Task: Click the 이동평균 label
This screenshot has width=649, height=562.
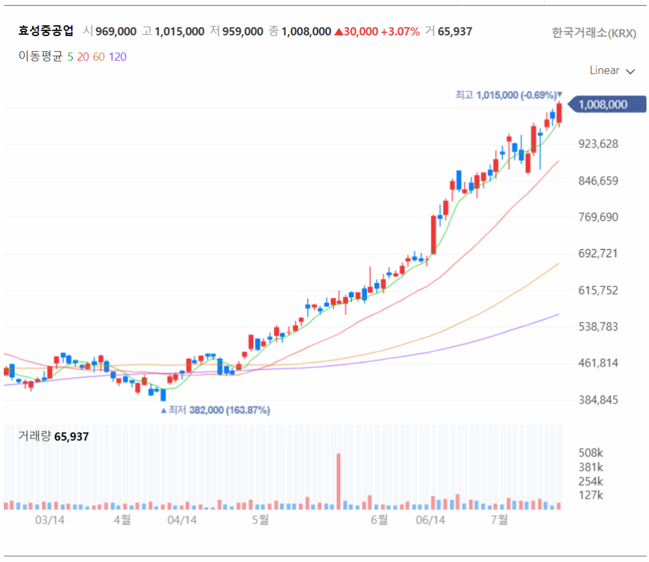Action: pos(41,57)
